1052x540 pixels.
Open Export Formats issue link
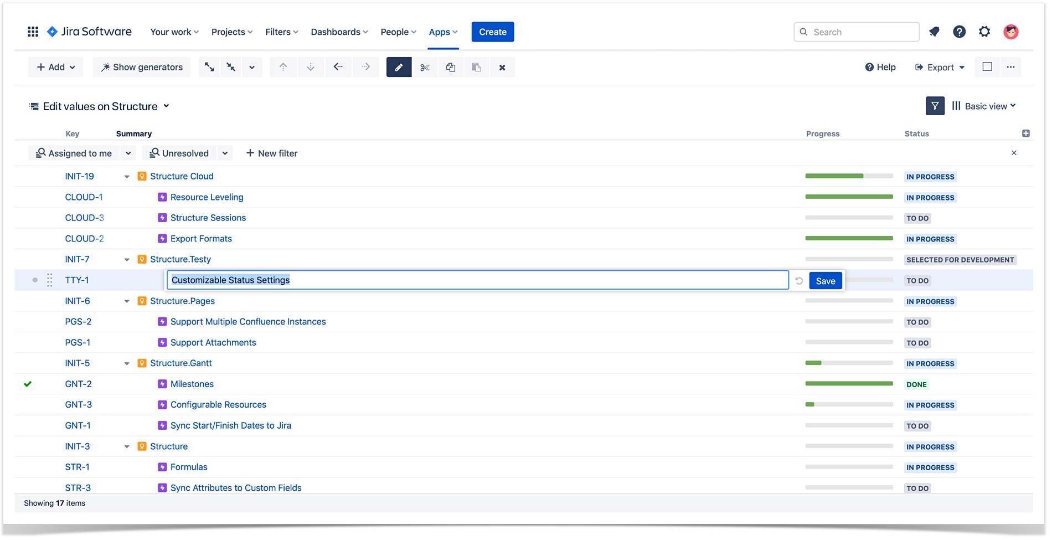coord(201,239)
